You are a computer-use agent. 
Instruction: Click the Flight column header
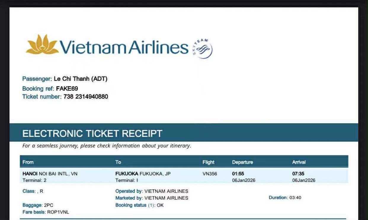click(x=208, y=162)
